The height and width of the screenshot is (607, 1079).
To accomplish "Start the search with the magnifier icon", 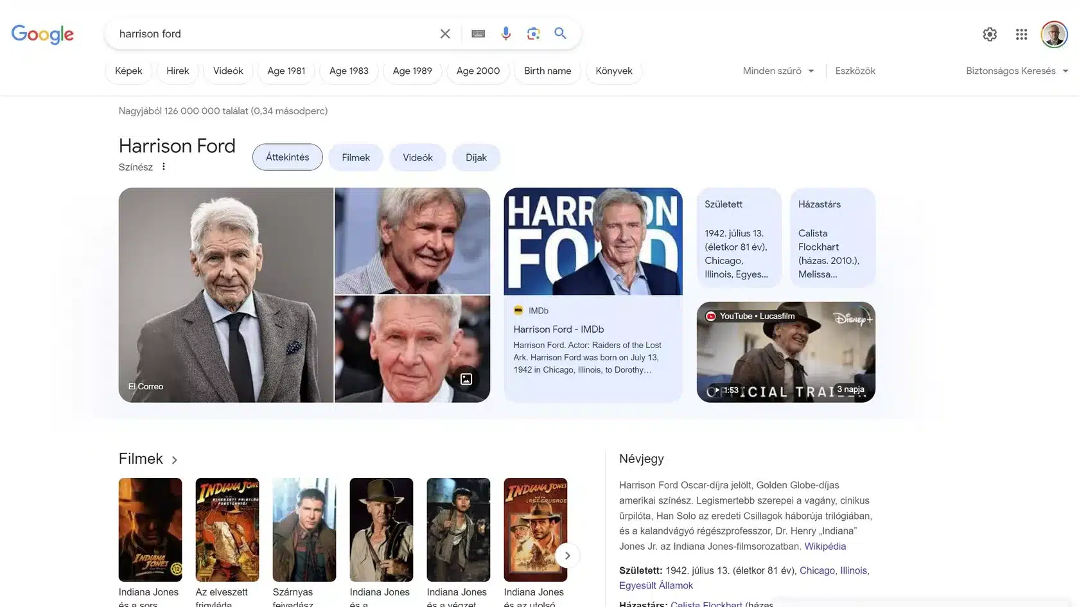I will pyautogui.click(x=559, y=33).
